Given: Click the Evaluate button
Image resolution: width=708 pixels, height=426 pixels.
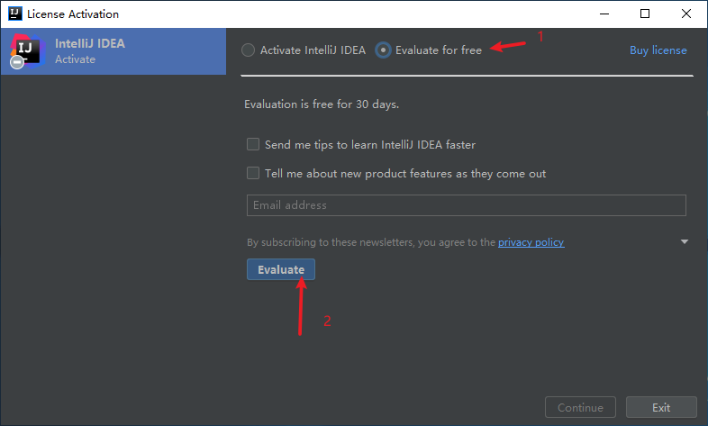Looking at the screenshot, I should [x=281, y=269].
